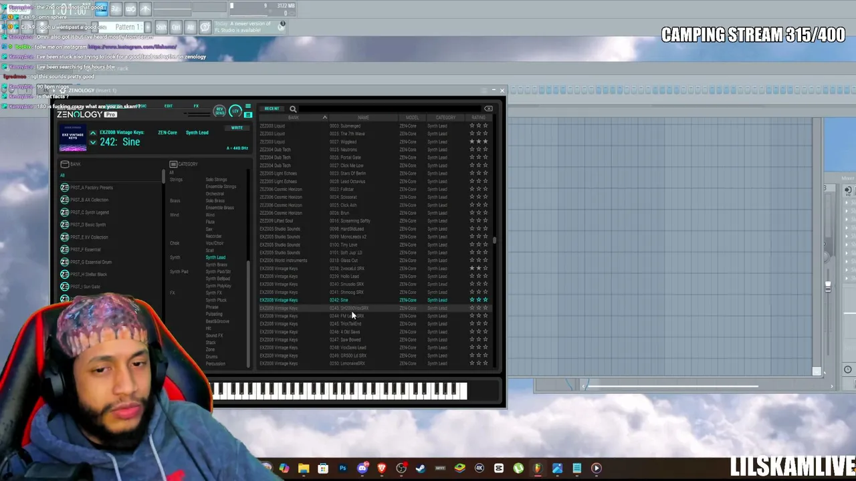Choose the Synth Bellpad category
856x481 pixels.
217,279
